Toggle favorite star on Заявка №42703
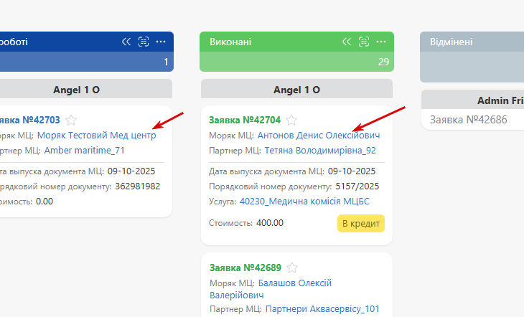 [71, 120]
